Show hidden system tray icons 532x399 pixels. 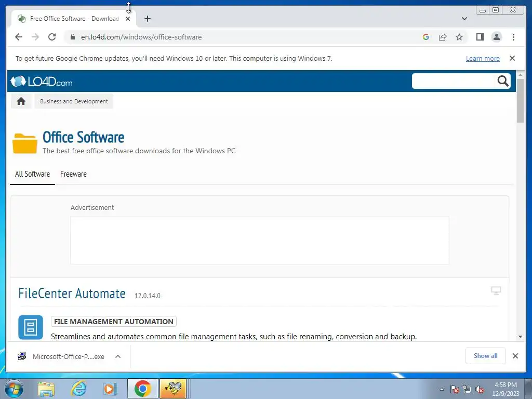[442, 389]
